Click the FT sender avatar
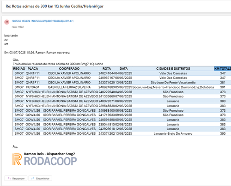Screen dimensions: 231x186 pyautogui.click(x=7, y=22)
